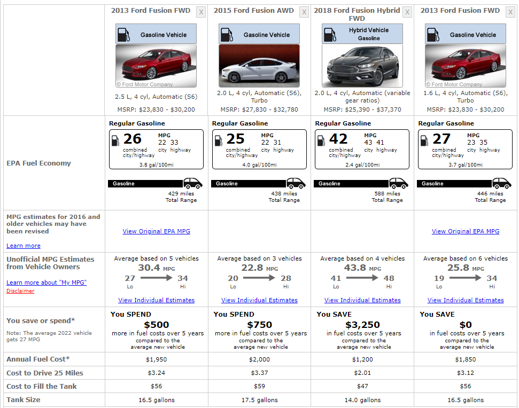The height and width of the screenshot is (408, 519).
Task: Click the MSRP $27,830 - $32,780 text
Action: (259, 109)
